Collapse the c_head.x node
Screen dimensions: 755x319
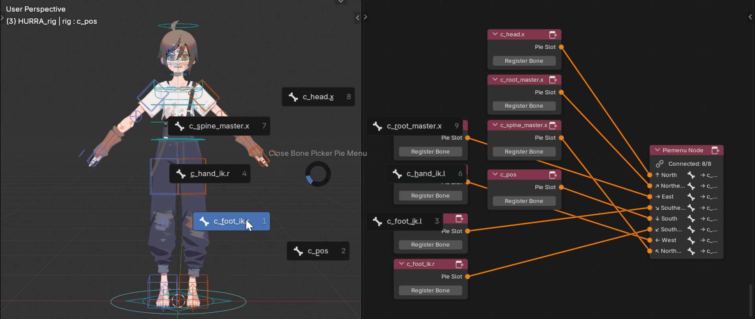click(495, 35)
